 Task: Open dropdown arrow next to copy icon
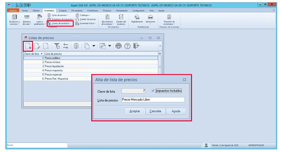[94, 46]
